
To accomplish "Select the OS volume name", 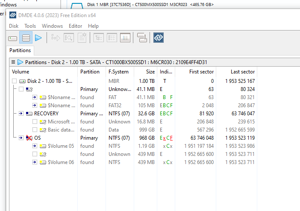I will [x=38, y=138].
